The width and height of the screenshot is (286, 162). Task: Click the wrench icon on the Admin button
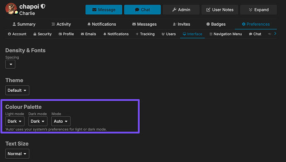click(174, 10)
